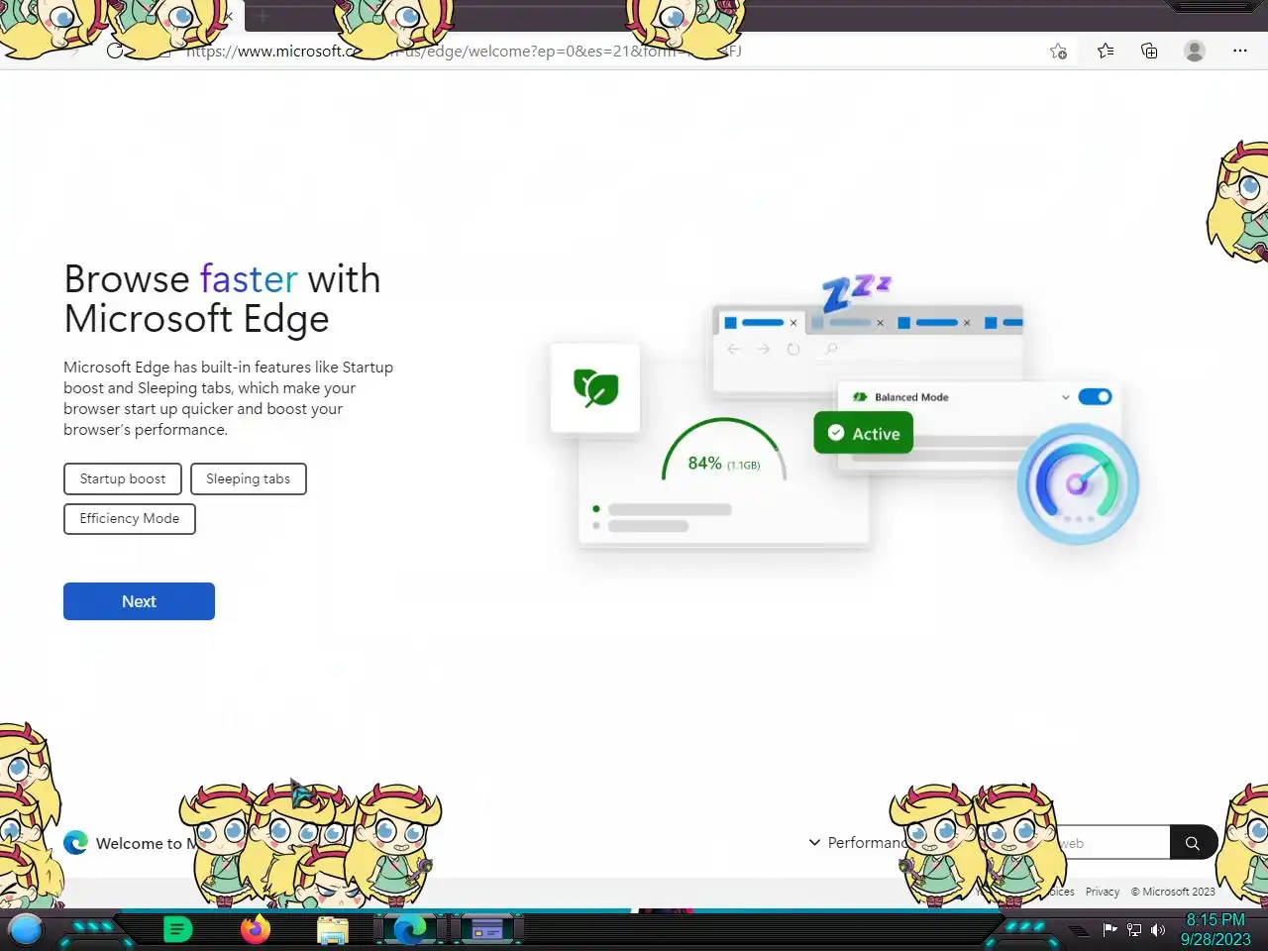Open the Favorites list icon
The height and width of the screenshot is (951, 1268).
(x=1106, y=51)
